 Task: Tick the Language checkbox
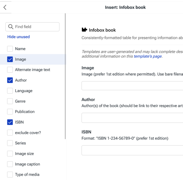10,91
